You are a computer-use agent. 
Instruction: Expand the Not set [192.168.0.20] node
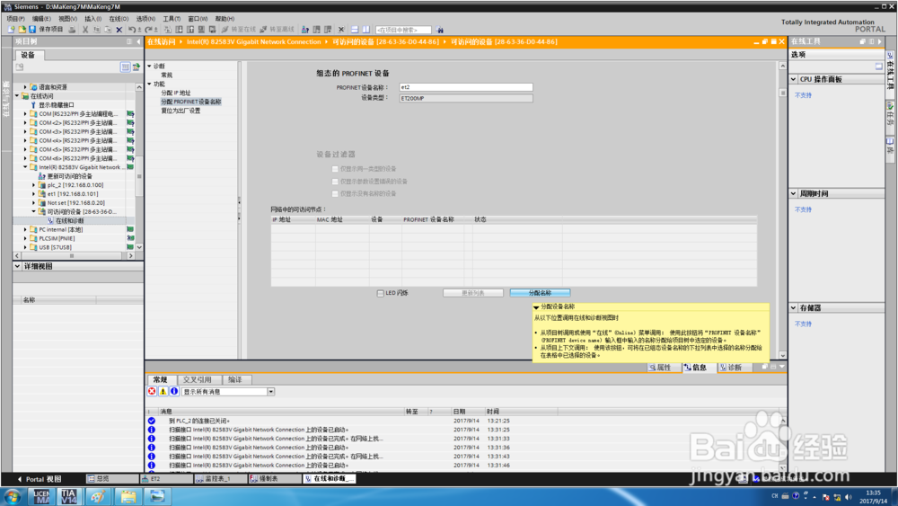pyautogui.click(x=34, y=203)
